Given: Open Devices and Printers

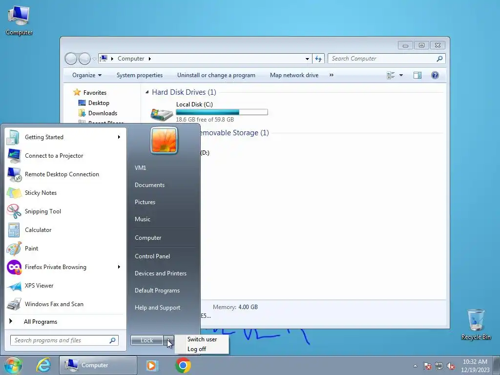Looking at the screenshot, I should (160, 273).
